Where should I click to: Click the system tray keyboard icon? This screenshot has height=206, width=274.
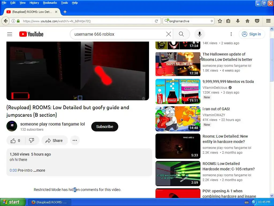click(x=246, y=202)
